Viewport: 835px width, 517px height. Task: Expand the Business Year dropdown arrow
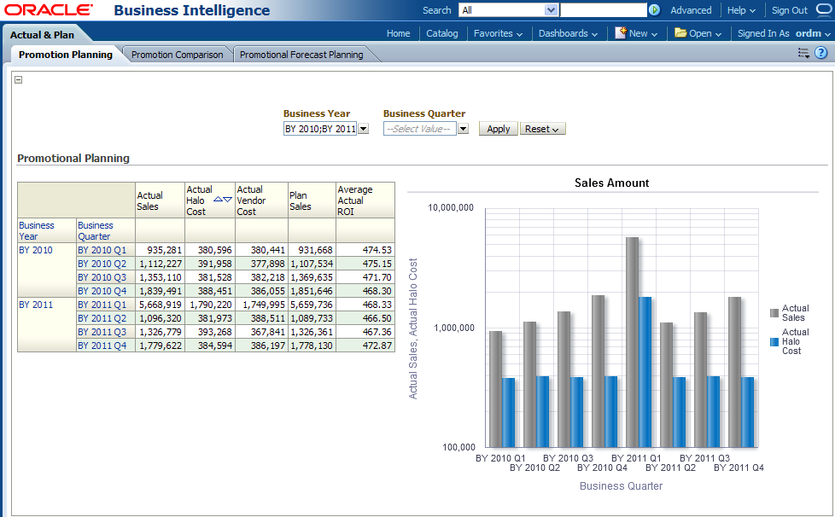click(x=363, y=129)
